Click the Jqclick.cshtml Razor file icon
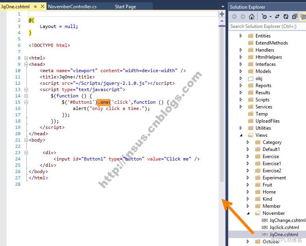 click(264, 227)
